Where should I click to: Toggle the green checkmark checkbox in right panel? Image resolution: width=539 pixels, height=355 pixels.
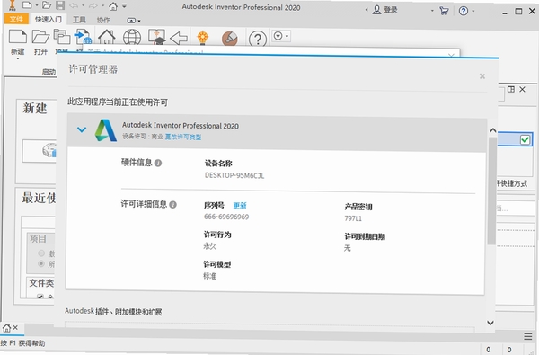525,139
